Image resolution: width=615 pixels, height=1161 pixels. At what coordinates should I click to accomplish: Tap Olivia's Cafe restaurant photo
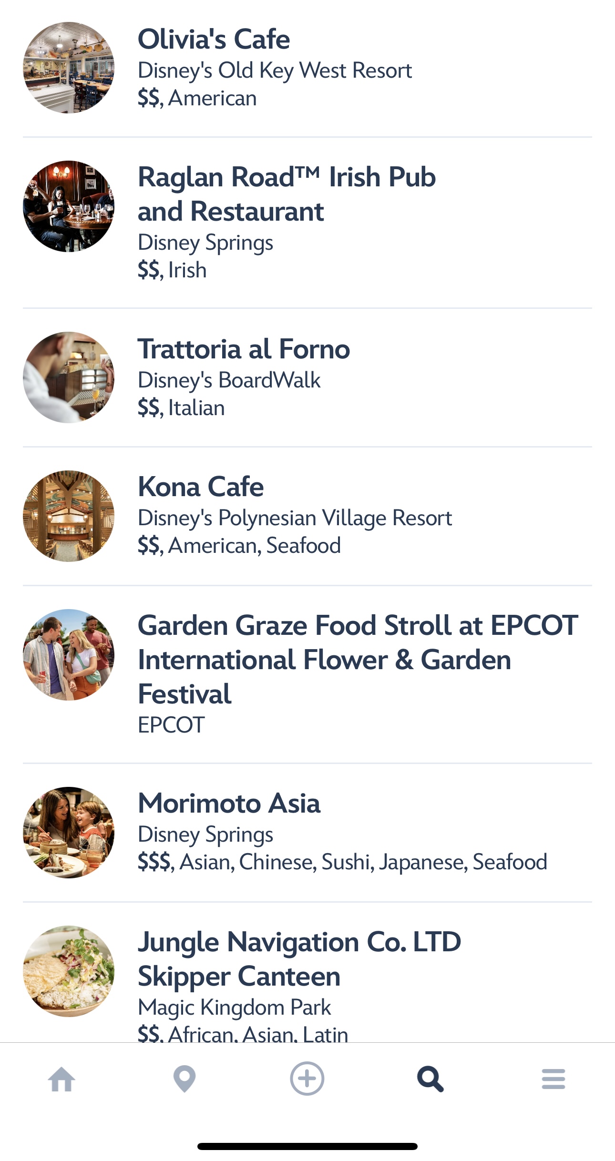[x=69, y=68]
